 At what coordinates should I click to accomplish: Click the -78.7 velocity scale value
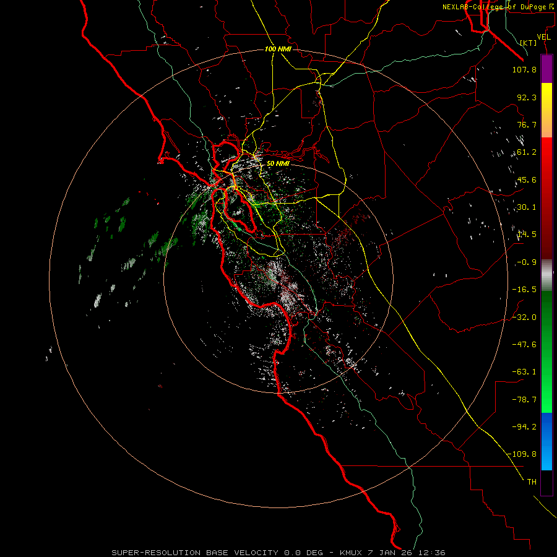click(x=524, y=400)
